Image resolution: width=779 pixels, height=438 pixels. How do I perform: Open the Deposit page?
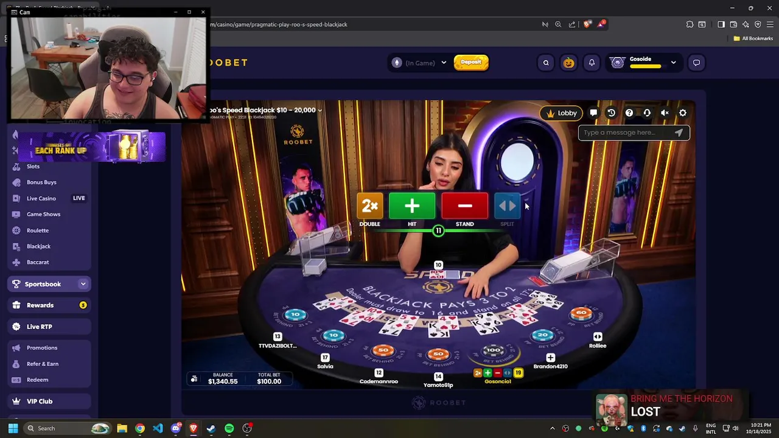pyautogui.click(x=471, y=62)
